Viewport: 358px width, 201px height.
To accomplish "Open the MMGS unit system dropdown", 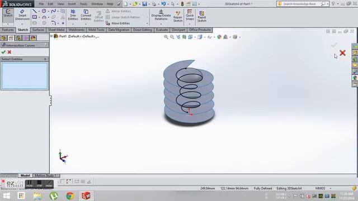I will pyautogui.click(x=331, y=189).
